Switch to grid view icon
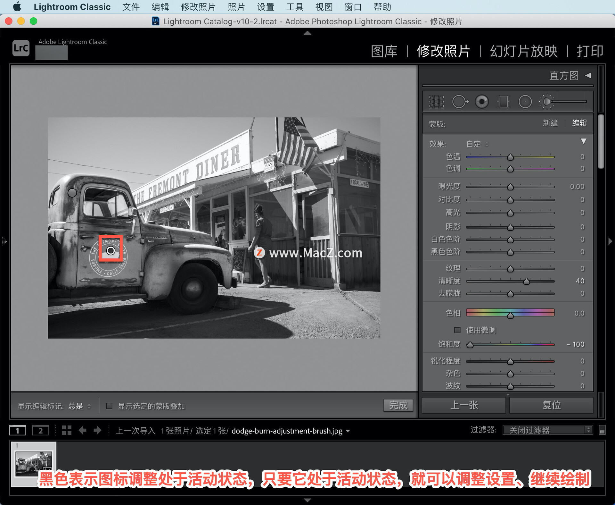The image size is (615, 505). tap(67, 430)
